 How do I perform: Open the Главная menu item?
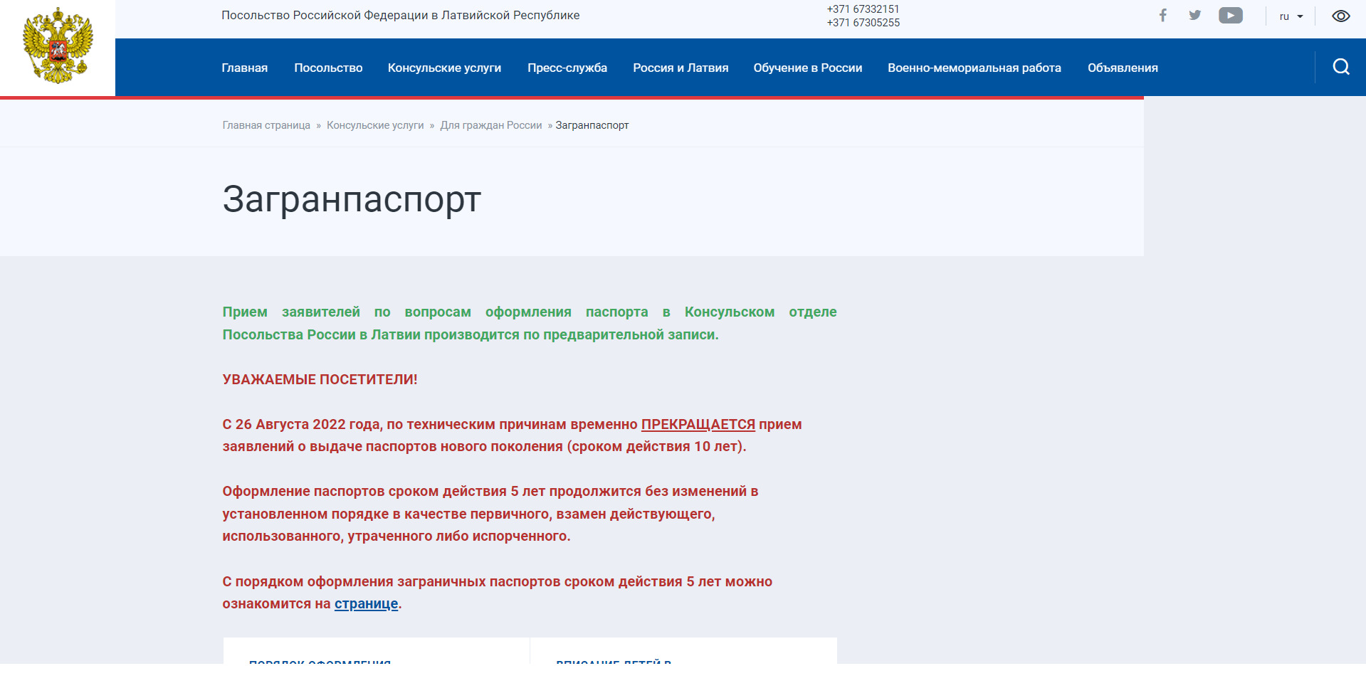coord(244,68)
